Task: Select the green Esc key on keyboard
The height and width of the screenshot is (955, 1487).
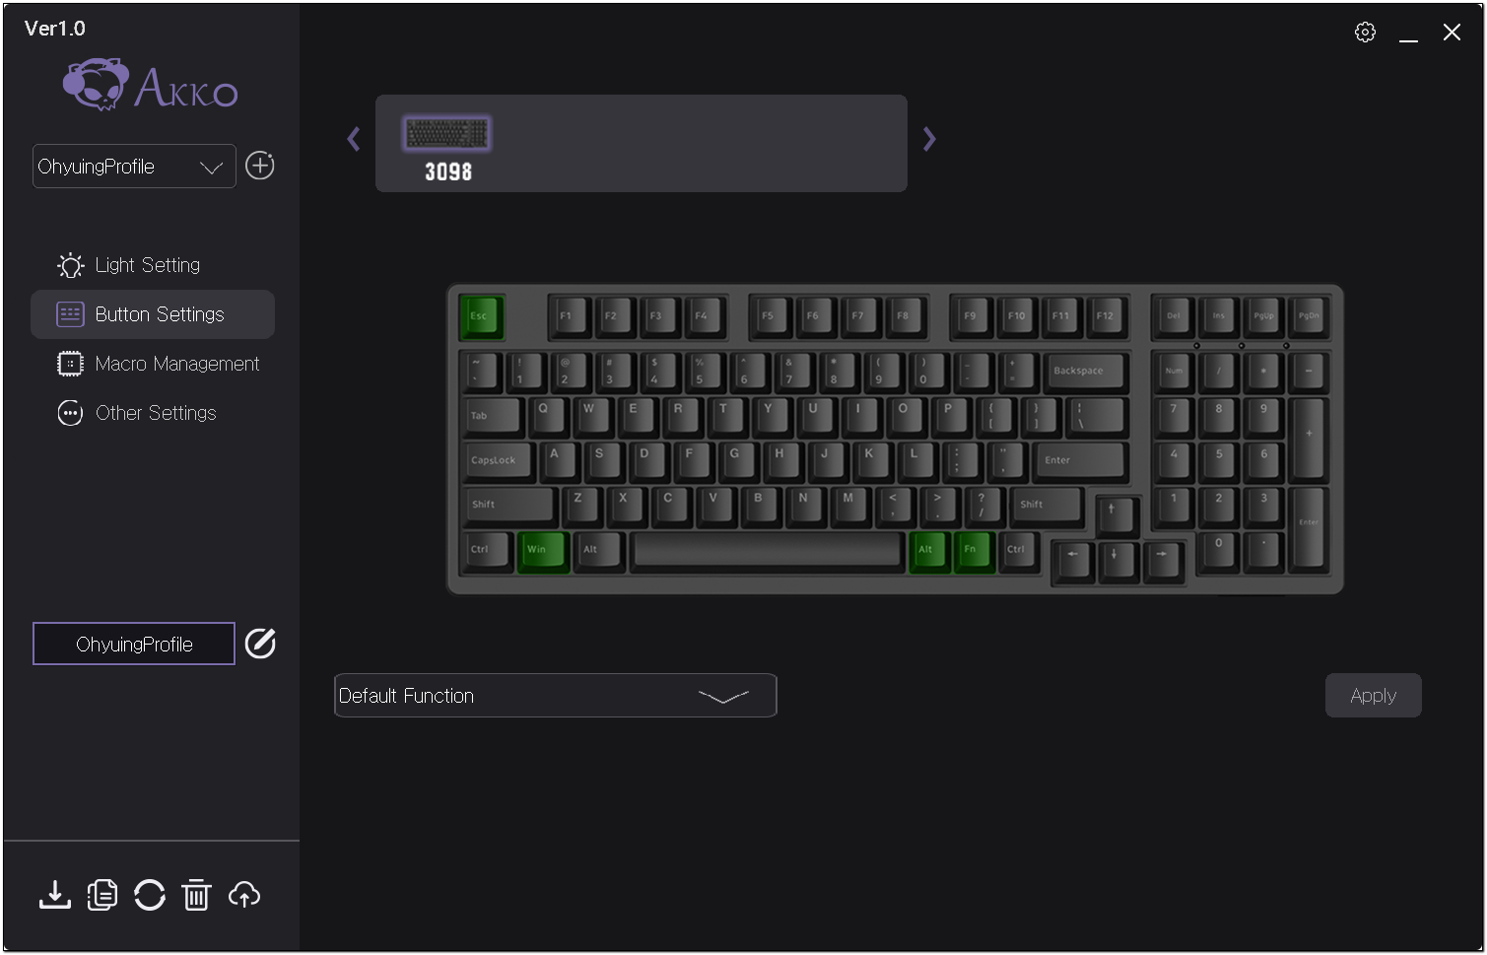Action: pos(482,316)
